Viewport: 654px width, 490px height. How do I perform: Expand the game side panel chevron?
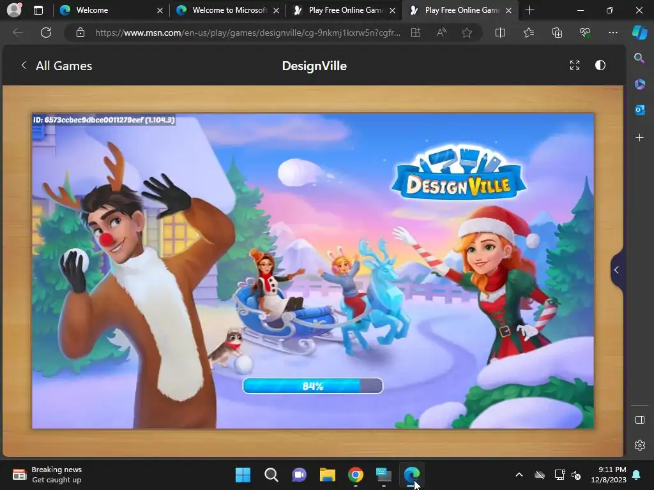click(x=616, y=270)
